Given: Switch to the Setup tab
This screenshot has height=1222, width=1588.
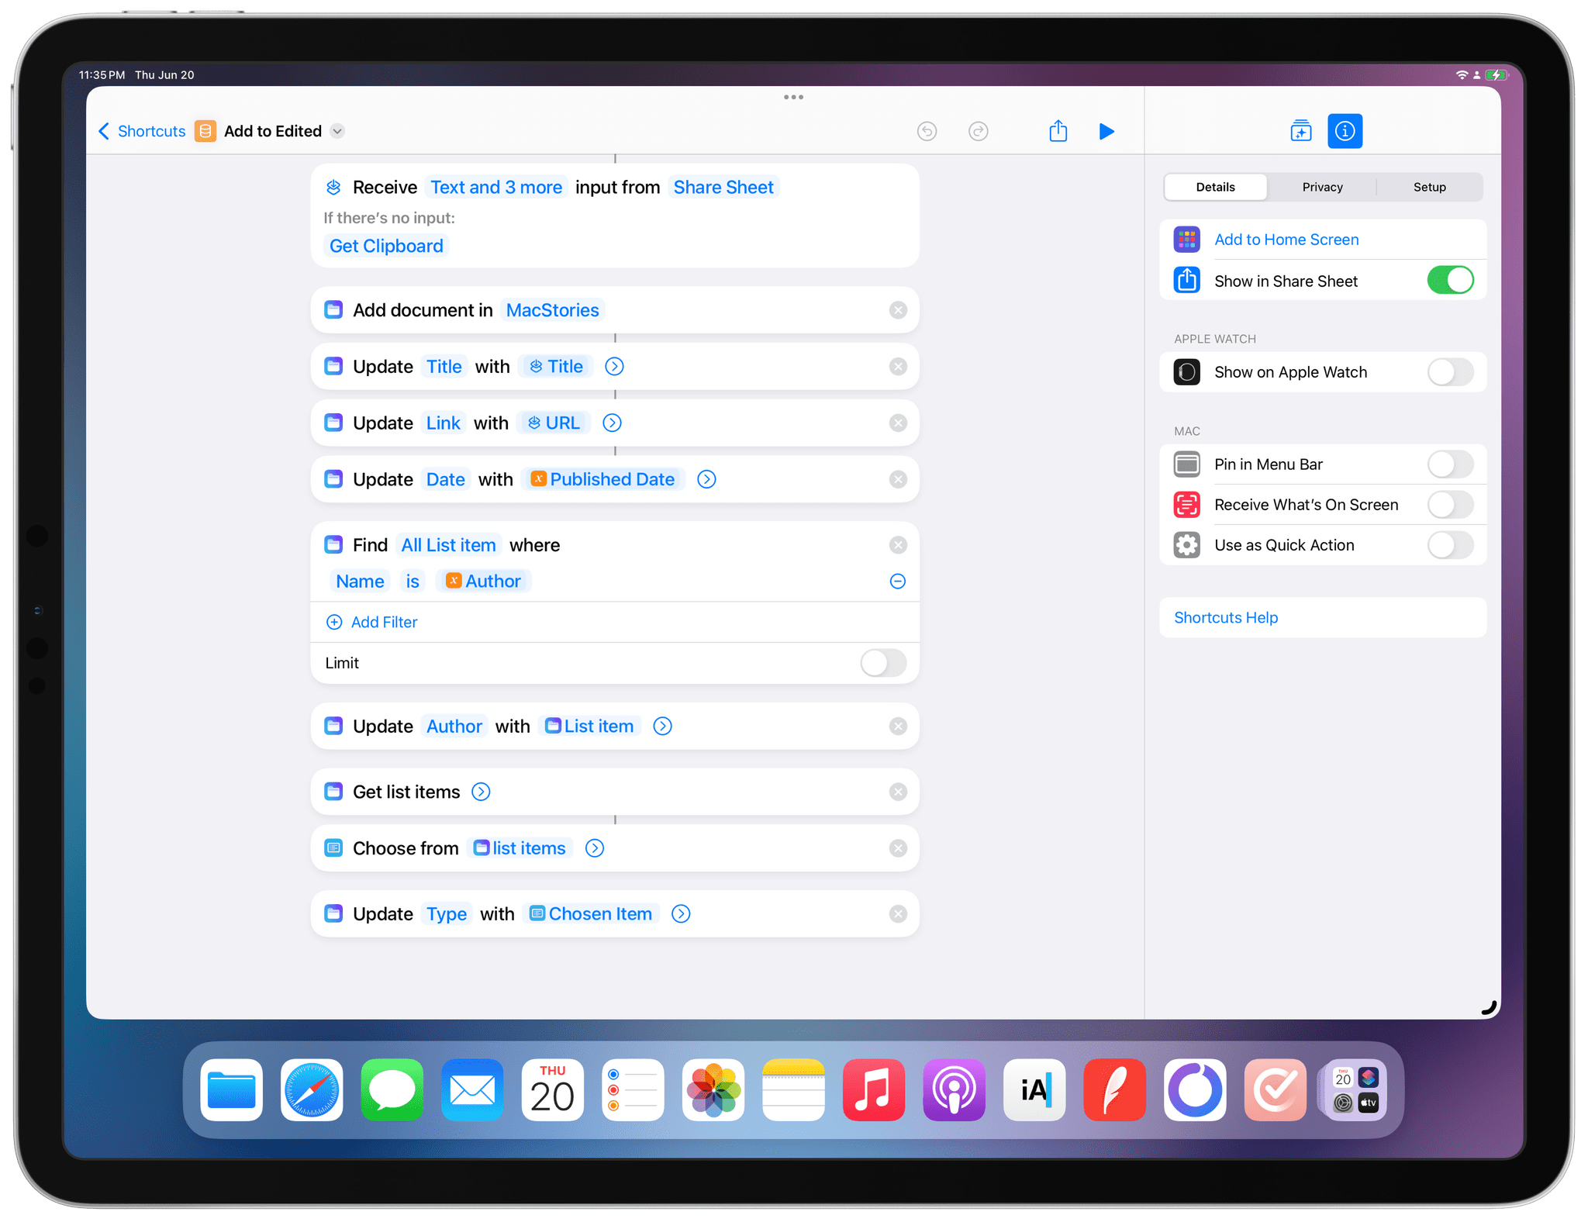Looking at the screenshot, I should point(1429,187).
